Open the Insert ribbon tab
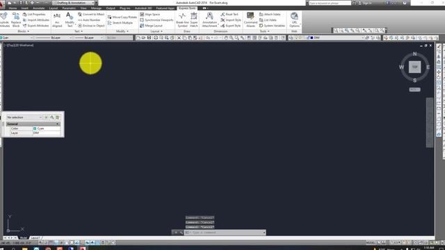This screenshot has height=250, width=445. tap(25, 8)
